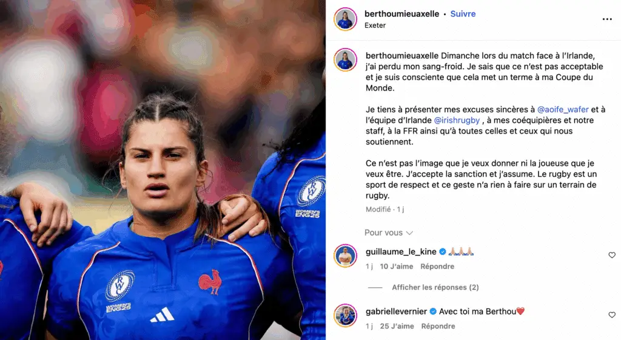This screenshot has width=621, height=340.
Task: Click the post photo of the rugby player
Action: pyautogui.click(x=163, y=170)
